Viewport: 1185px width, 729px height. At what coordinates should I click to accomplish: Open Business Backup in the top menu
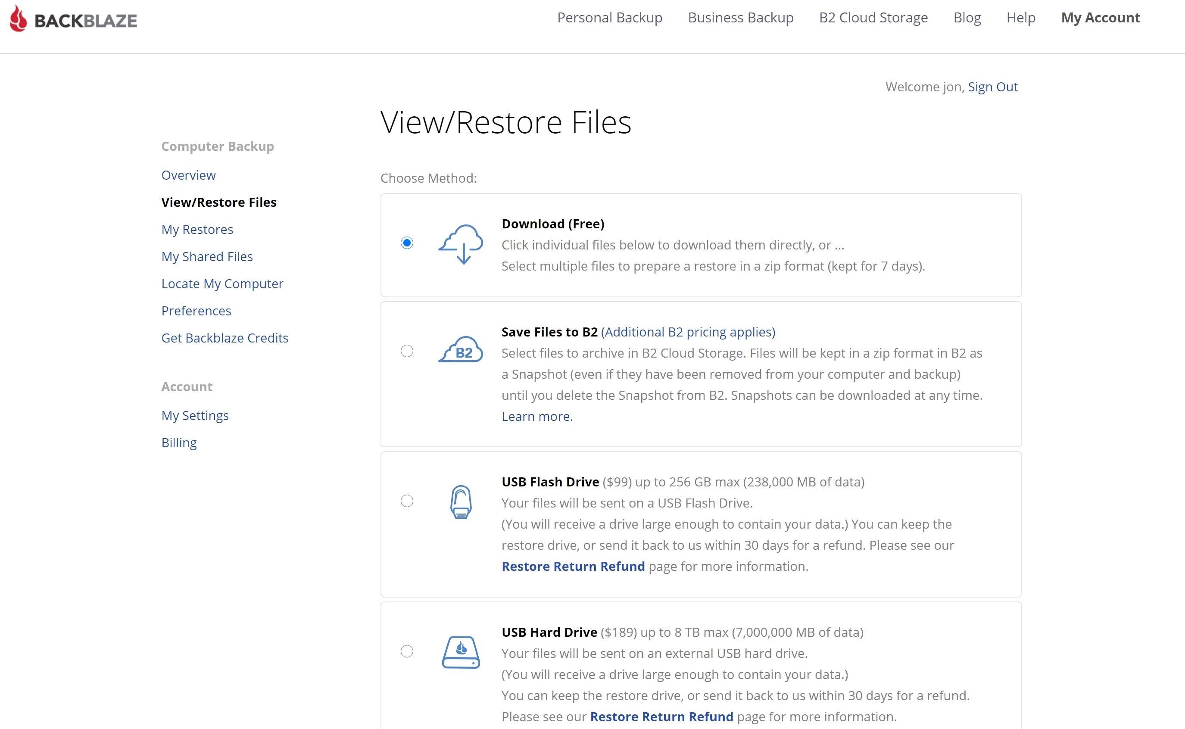tap(740, 18)
